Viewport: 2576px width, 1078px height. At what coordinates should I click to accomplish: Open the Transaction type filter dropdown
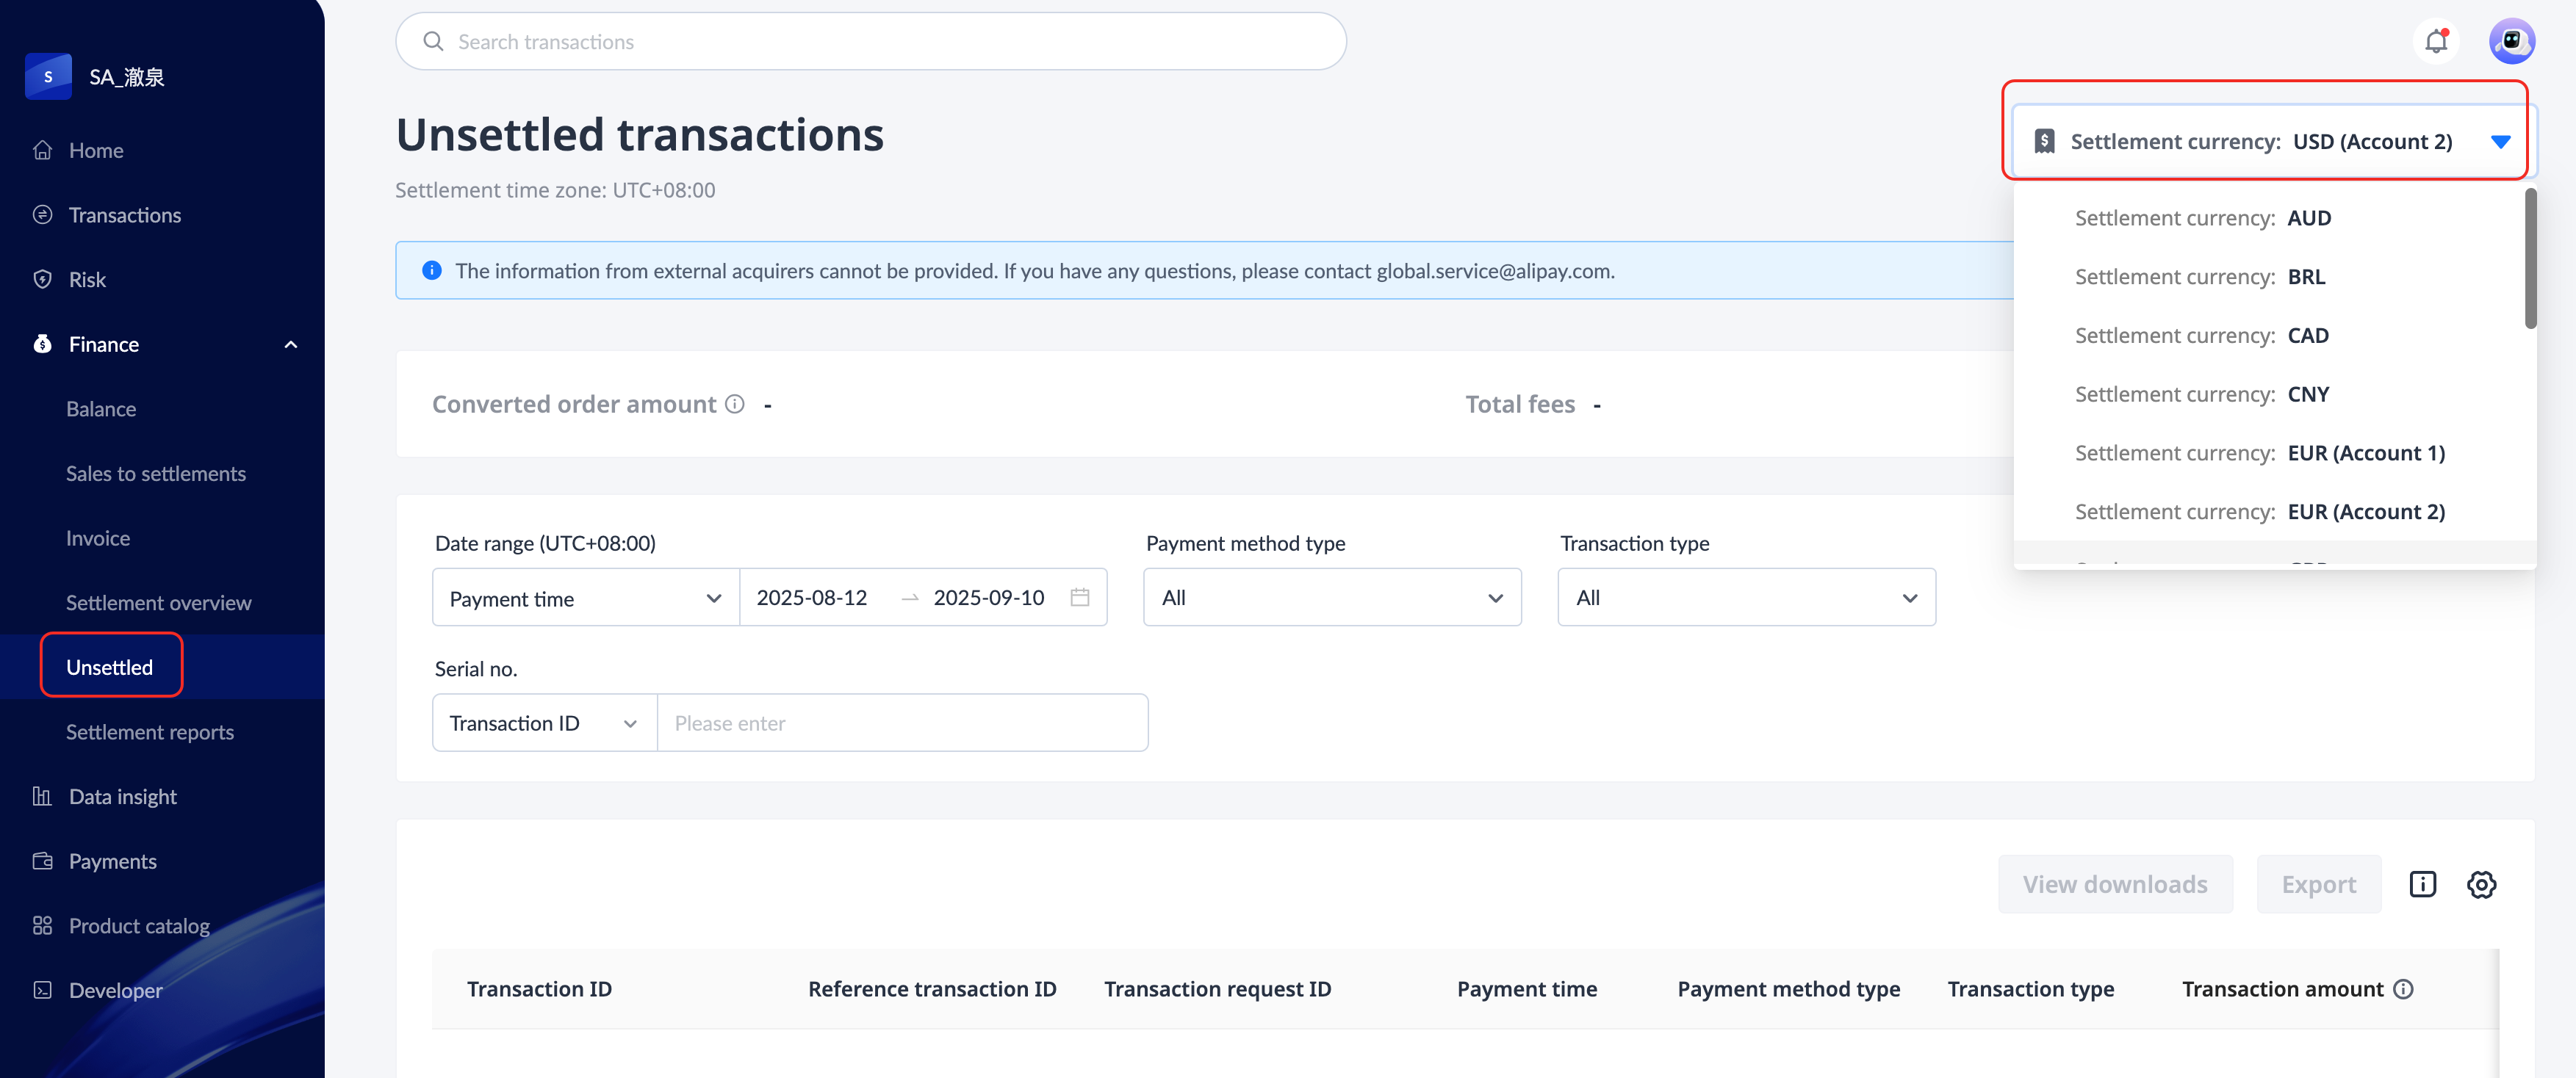1746,598
